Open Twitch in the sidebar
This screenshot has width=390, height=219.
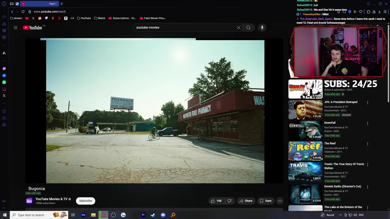[x=4, y=69]
